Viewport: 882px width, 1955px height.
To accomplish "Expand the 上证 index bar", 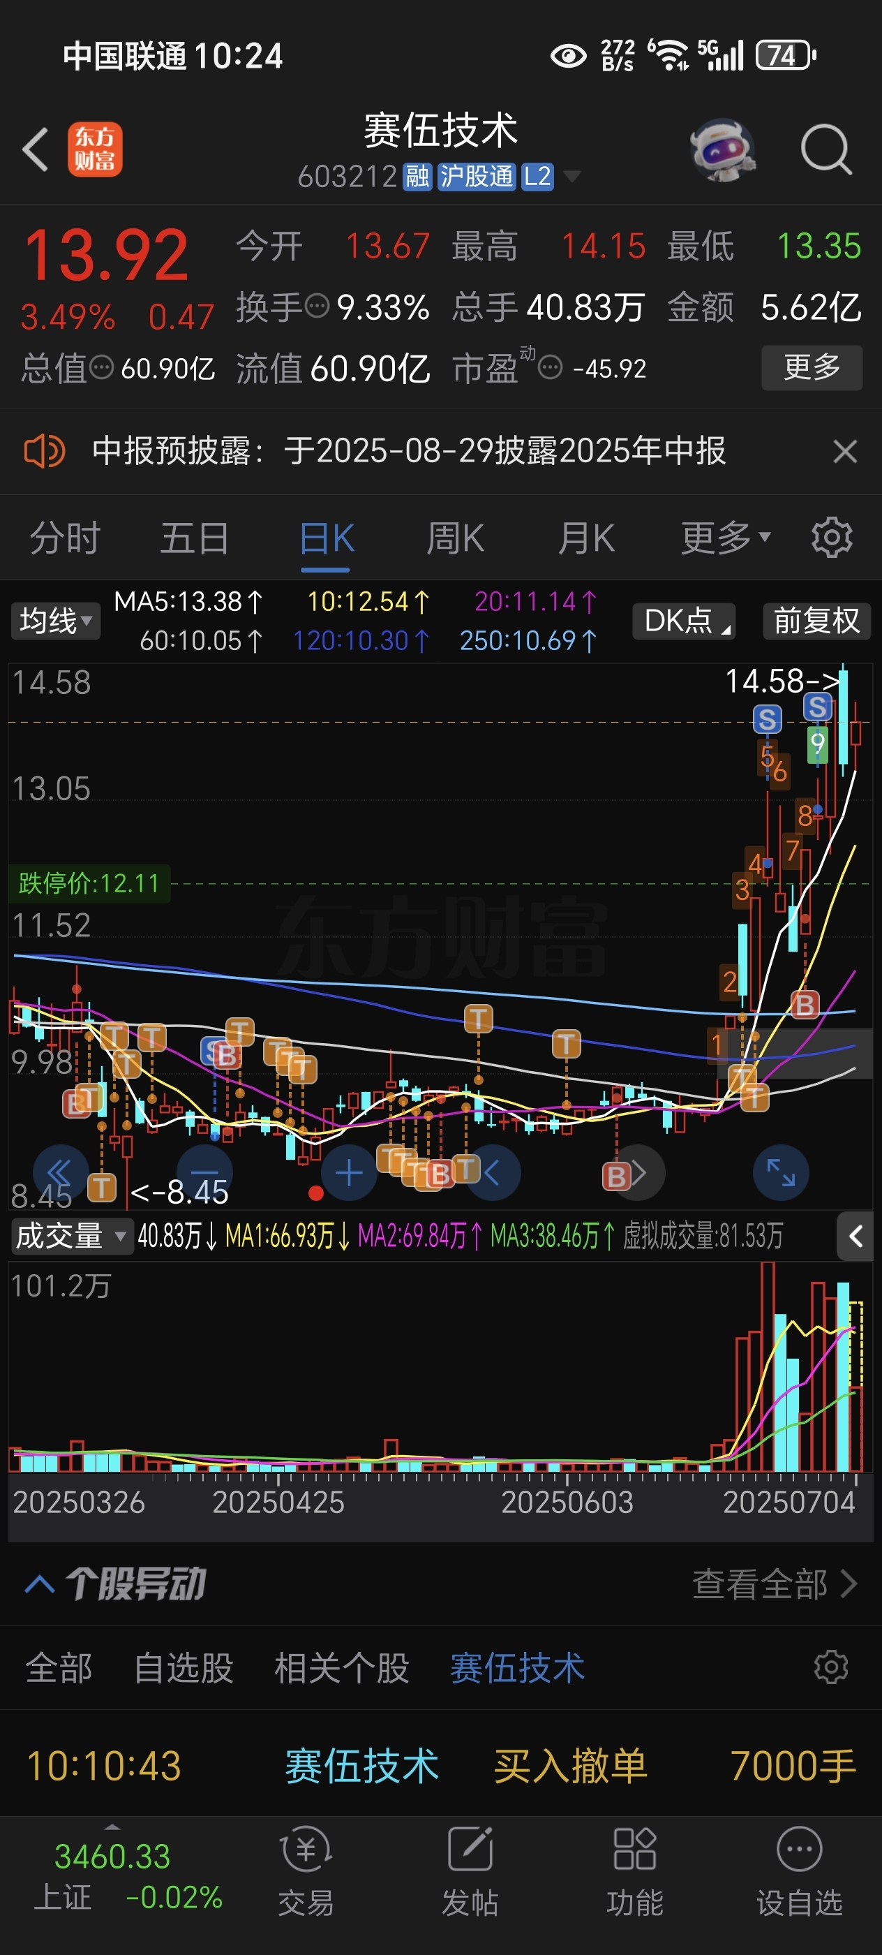I will [112, 1827].
